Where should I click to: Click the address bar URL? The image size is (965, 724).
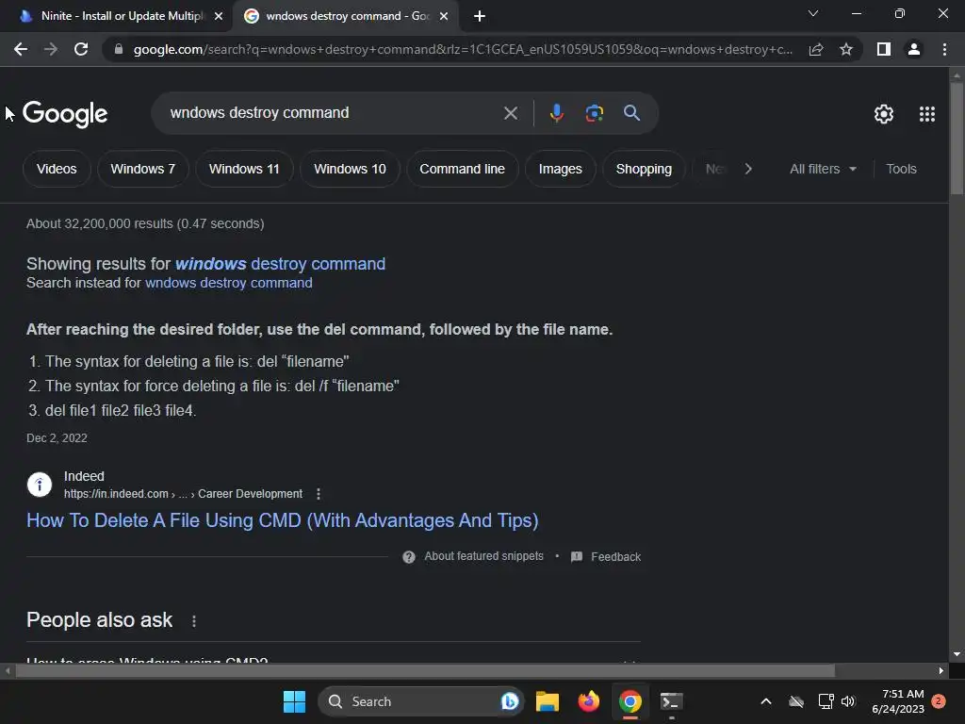(x=463, y=49)
